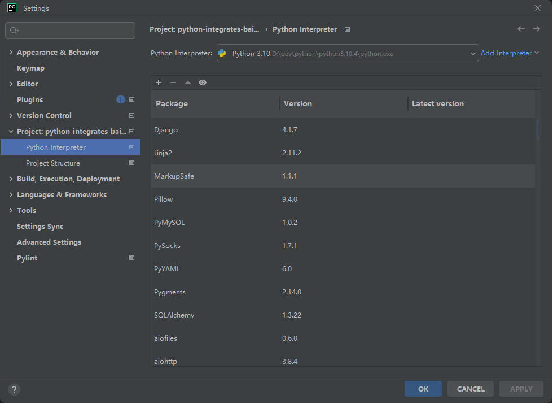This screenshot has height=404, width=553.
Task: Click SQLAlchemy version 1.3.22 cell
Action: [292, 315]
